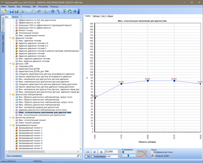Click the globe with monitor icon

[70, 11]
